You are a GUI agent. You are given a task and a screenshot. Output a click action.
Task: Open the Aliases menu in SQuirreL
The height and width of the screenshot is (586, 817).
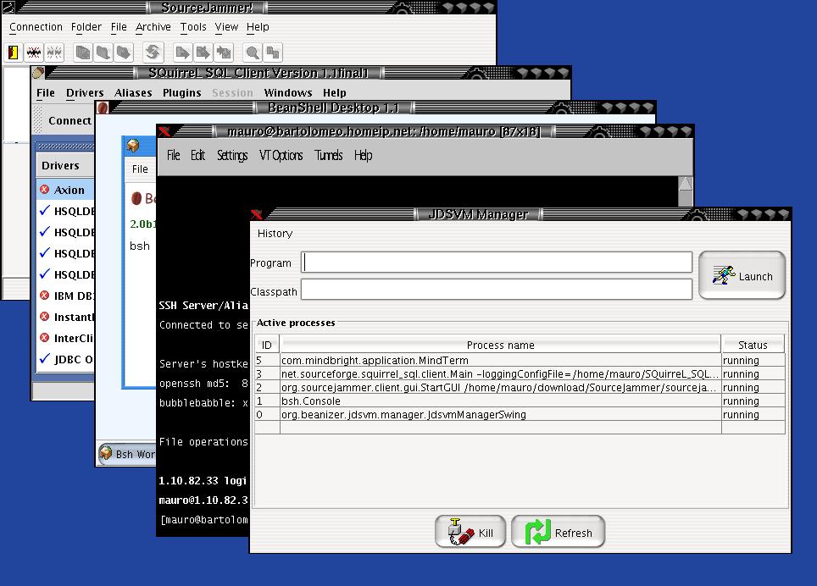tap(133, 92)
